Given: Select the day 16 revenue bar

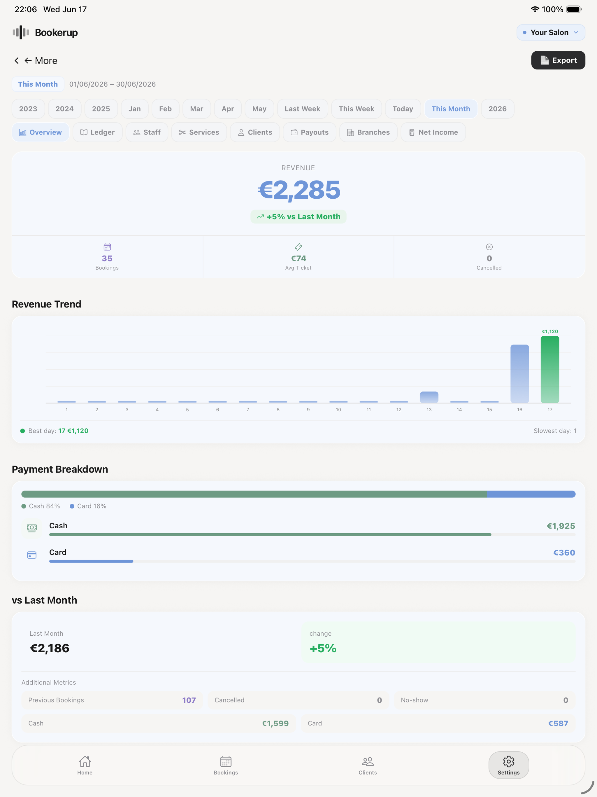Looking at the screenshot, I should coord(519,374).
